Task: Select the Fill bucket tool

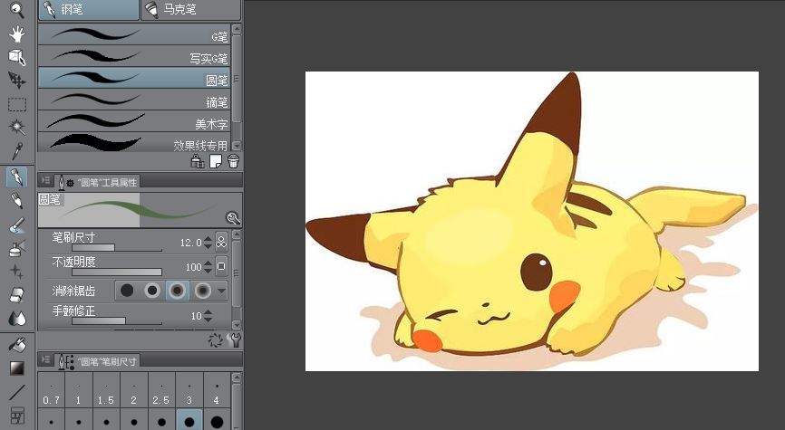Action: [17, 345]
